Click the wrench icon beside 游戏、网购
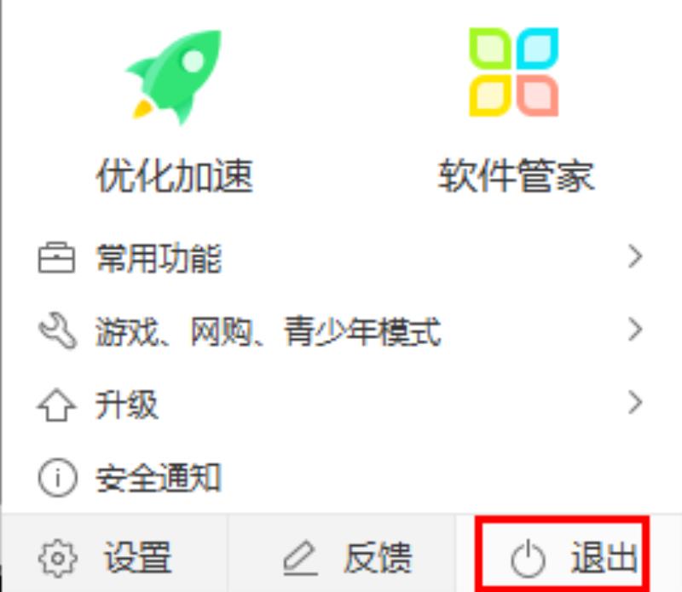 coord(58,330)
